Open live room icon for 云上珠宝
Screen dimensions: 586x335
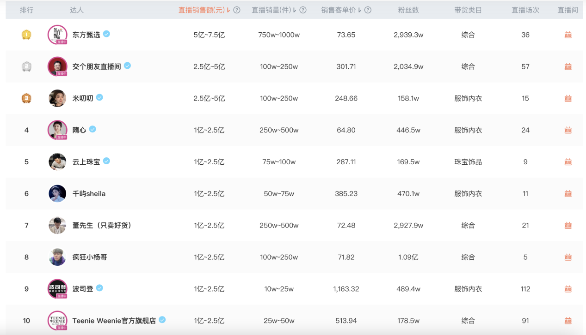[567, 162]
